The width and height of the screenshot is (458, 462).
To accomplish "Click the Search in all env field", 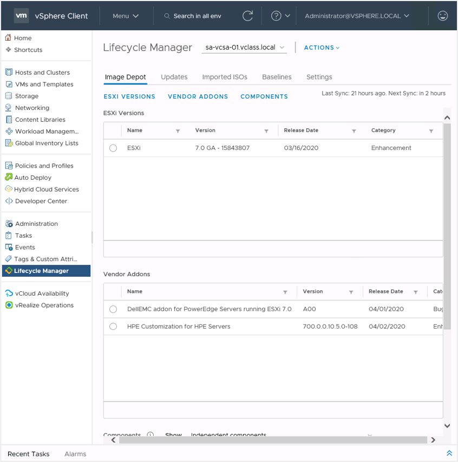I will coord(197,16).
